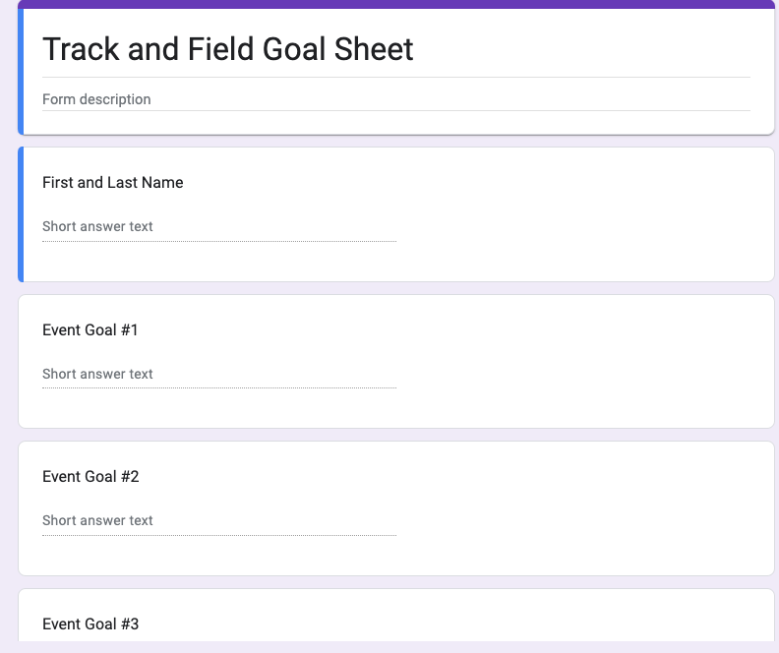Click blank space right of the form title
779x653 pixels.
[590, 49]
